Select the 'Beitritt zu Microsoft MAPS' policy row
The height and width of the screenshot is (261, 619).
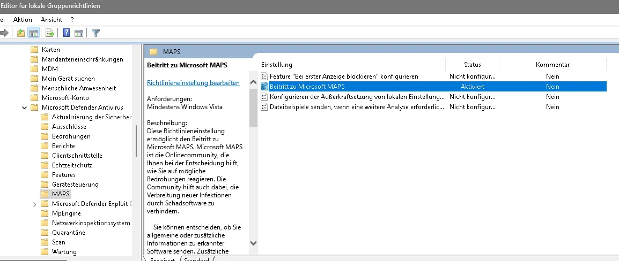(x=433, y=87)
